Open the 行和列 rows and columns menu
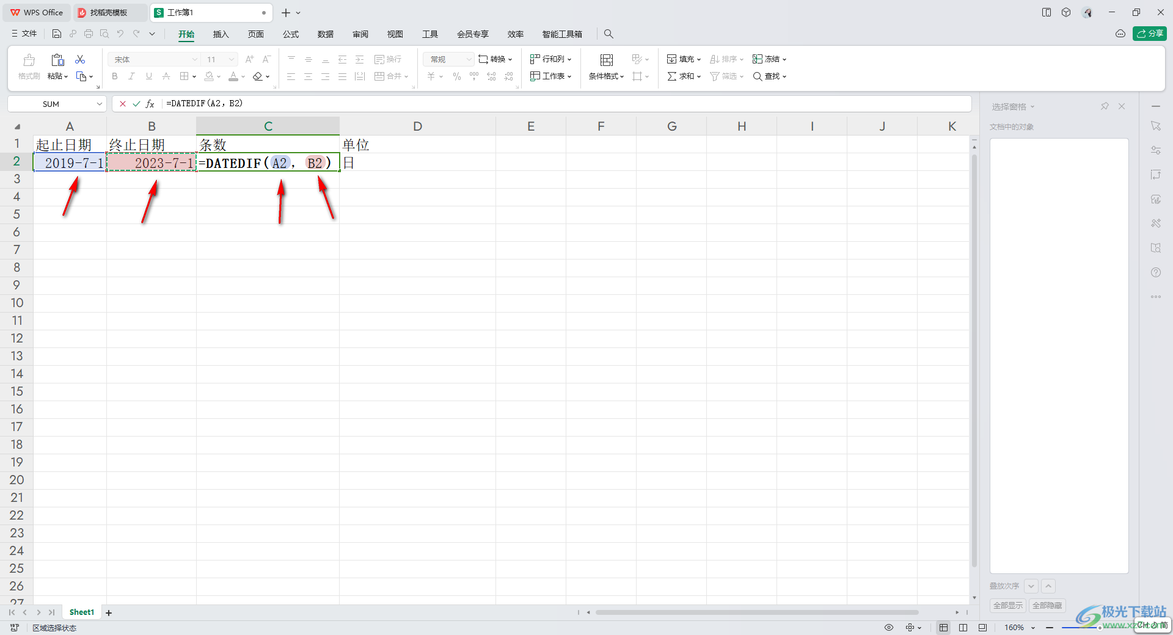Screen dimensions: 1173x635 [x=551, y=59]
